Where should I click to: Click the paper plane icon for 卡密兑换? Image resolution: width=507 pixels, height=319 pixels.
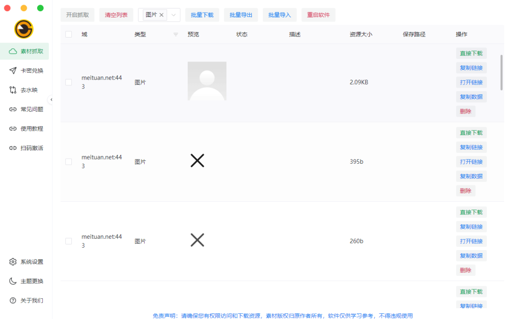coord(13,70)
